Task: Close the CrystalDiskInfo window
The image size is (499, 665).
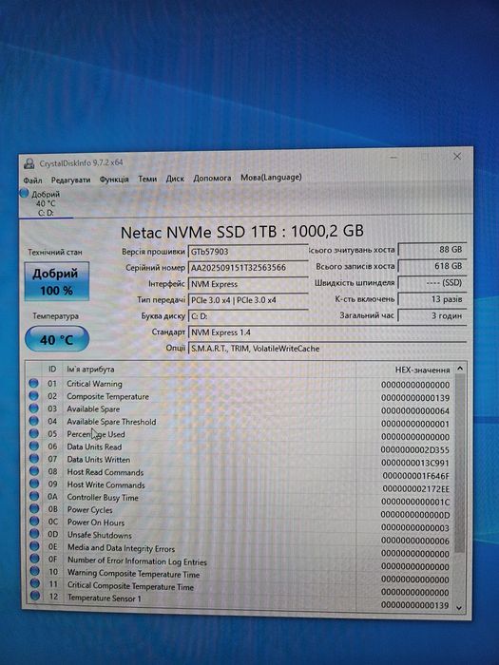Action: (457, 157)
